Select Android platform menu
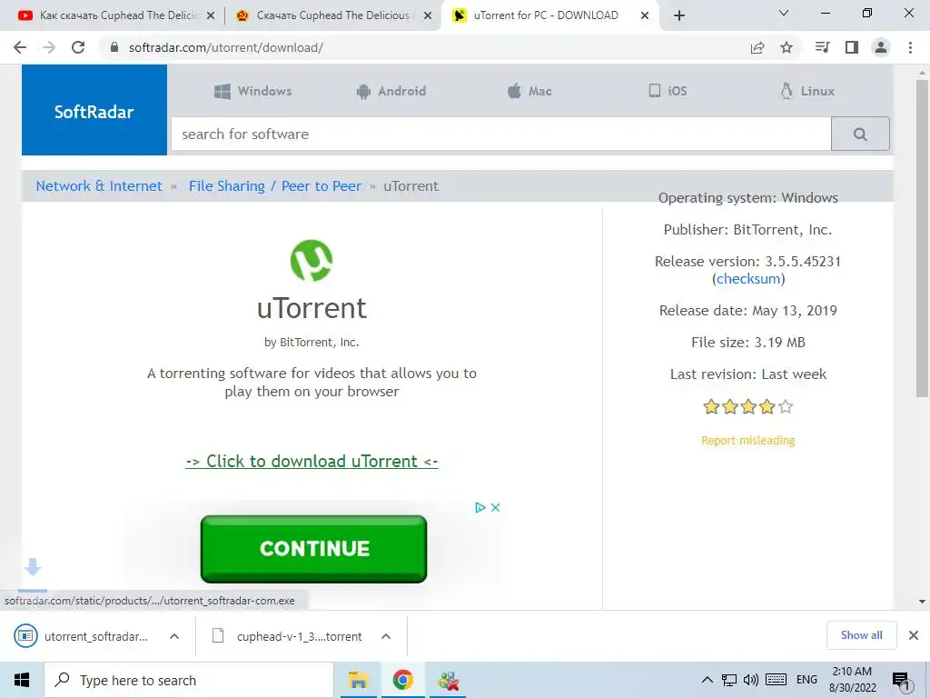Image resolution: width=930 pixels, height=698 pixels. point(391,91)
